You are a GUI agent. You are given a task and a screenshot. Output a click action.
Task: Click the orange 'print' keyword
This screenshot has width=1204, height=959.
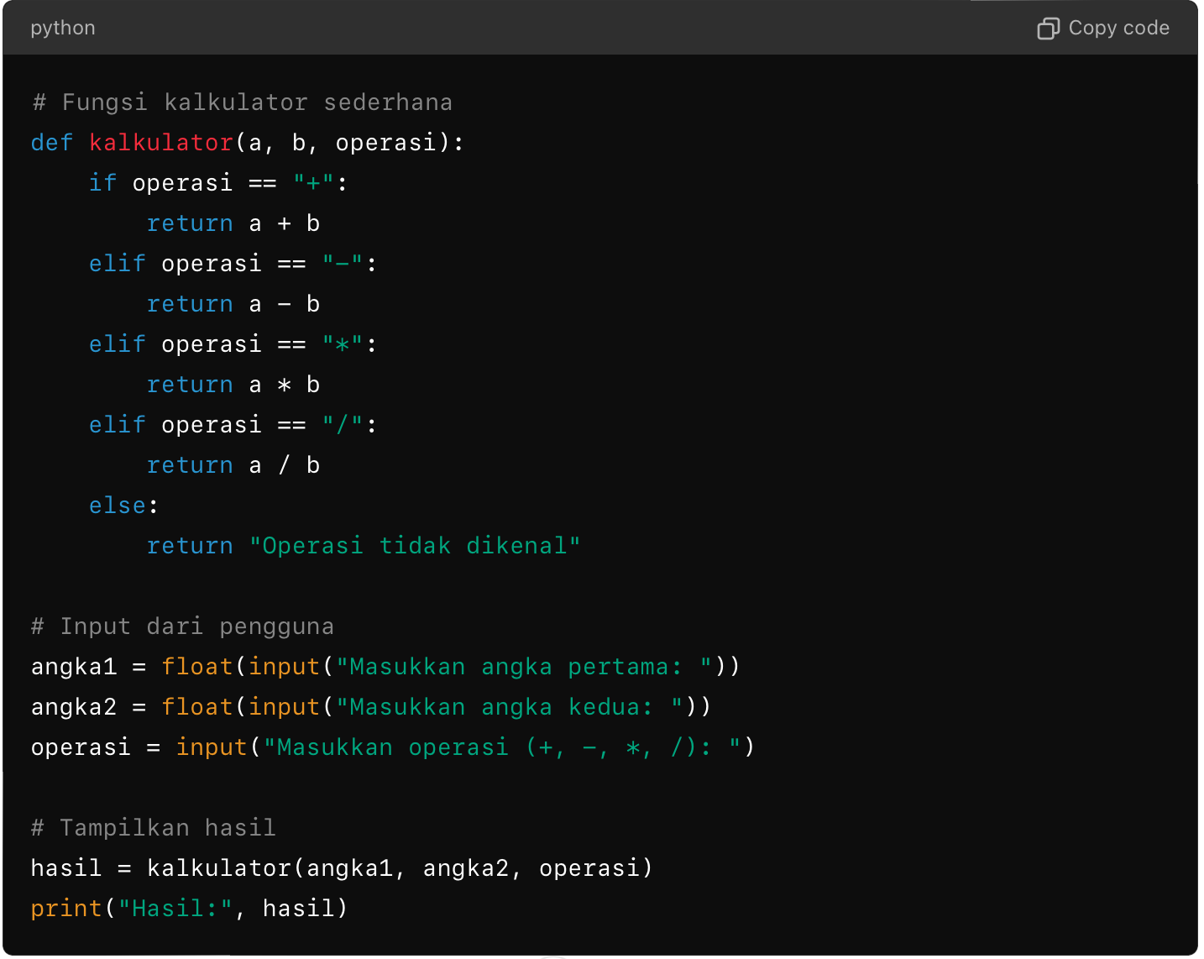tap(66, 909)
